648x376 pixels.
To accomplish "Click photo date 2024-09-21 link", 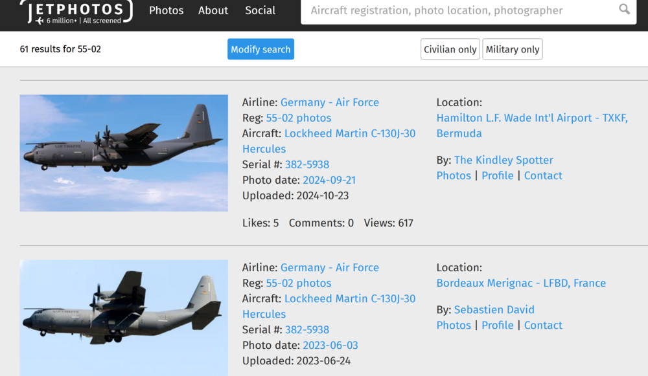I will (x=329, y=180).
